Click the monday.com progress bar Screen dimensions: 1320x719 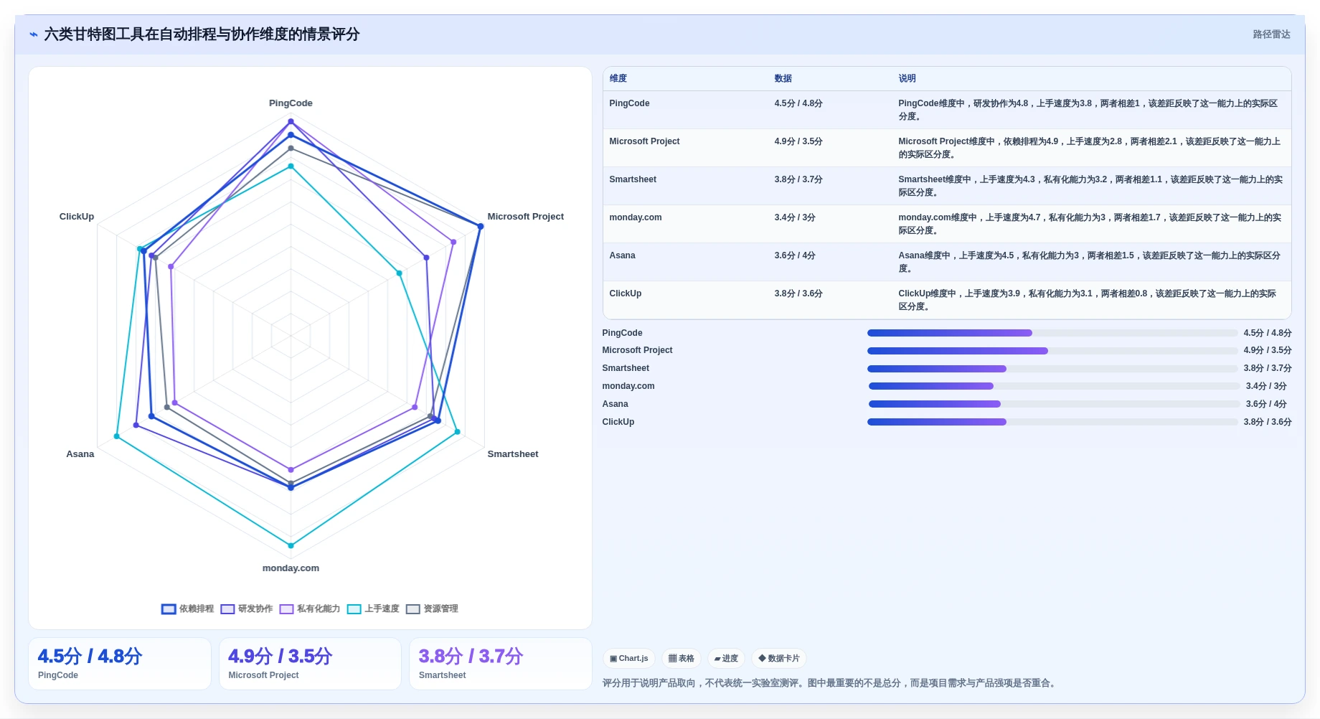coord(1054,386)
